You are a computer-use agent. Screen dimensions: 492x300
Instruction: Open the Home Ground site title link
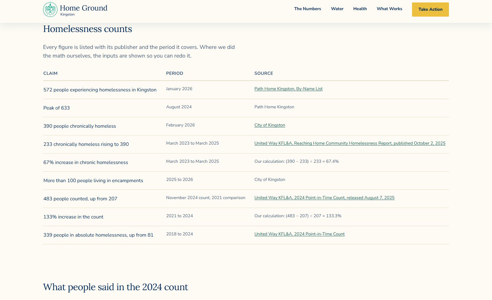coord(84,8)
